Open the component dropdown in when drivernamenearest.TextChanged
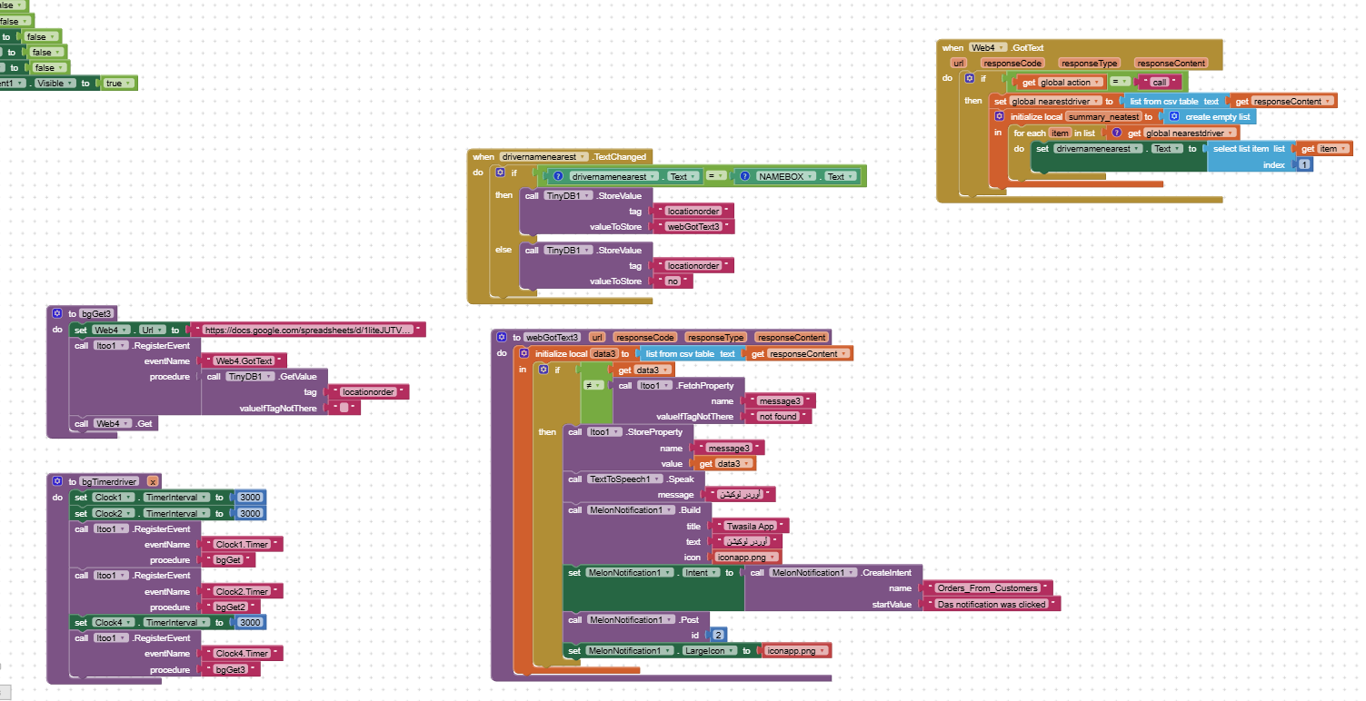The image size is (1366, 701). coord(544,157)
